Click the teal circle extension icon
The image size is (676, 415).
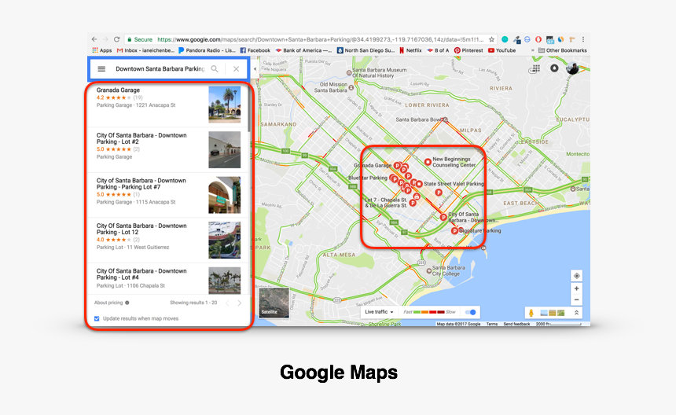pyautogui.click(x=505, y=39)
